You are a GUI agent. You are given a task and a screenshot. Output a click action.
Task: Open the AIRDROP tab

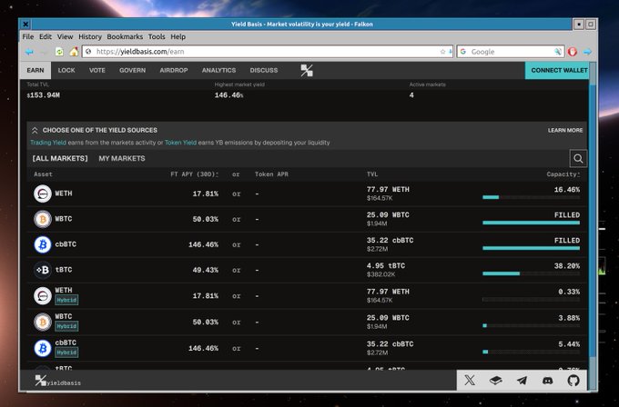point(174,71)
